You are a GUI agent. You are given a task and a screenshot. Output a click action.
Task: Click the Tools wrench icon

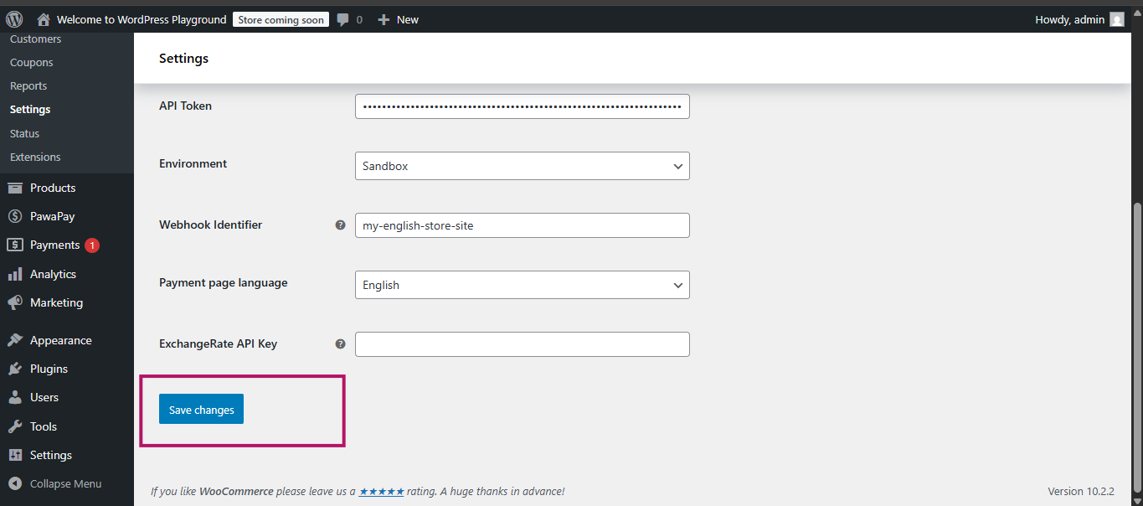pyautogui.click(x=15, y=426)
